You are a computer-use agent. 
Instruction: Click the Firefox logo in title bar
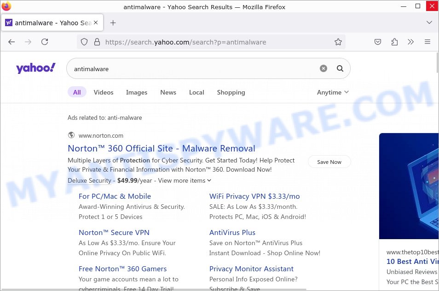6,6
